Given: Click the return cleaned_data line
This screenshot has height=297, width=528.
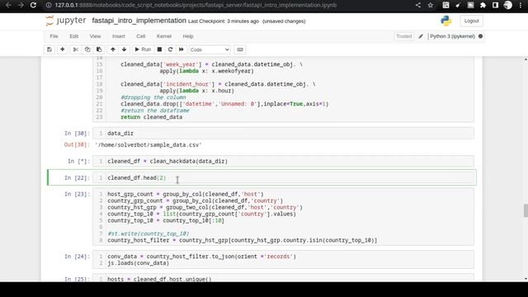Looking at the screenshot, I should (x=152, y=117).
